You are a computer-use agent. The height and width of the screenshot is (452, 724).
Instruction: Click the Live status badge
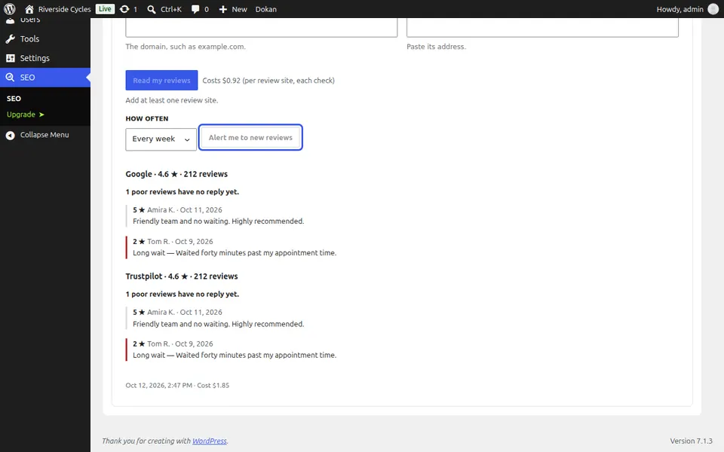[x=105, y=9]
